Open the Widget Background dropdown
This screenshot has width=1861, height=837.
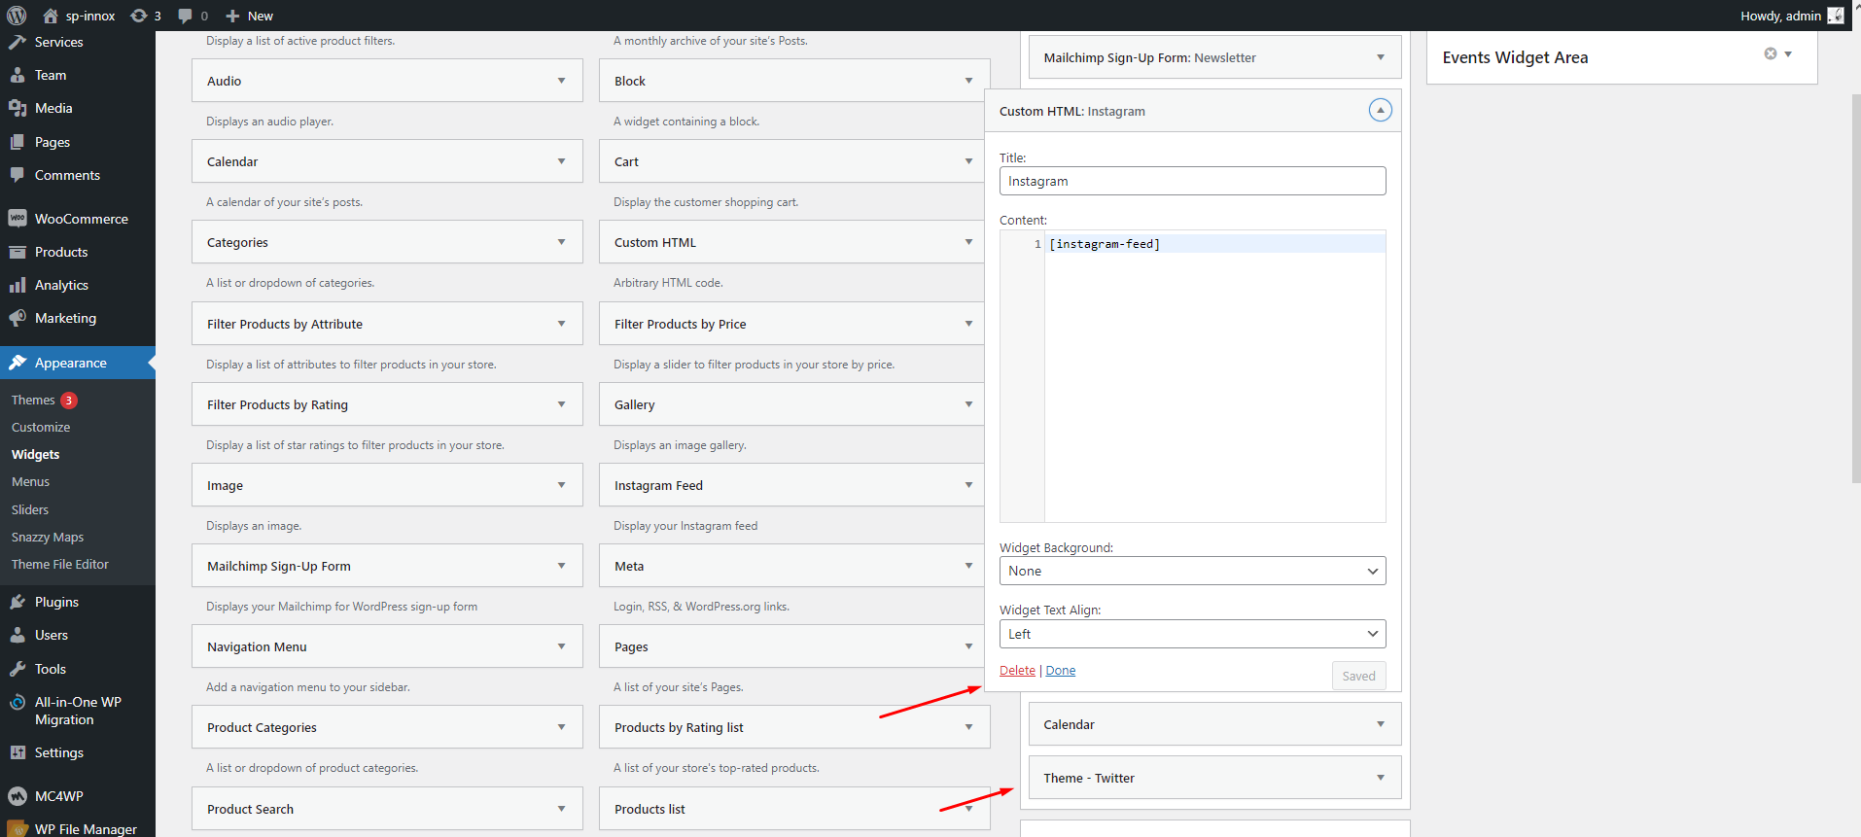tap(1192, 571)
